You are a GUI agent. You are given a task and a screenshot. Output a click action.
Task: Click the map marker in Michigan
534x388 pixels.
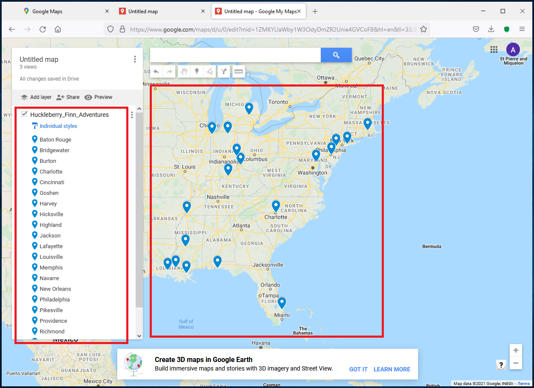[x=249, y=109]
